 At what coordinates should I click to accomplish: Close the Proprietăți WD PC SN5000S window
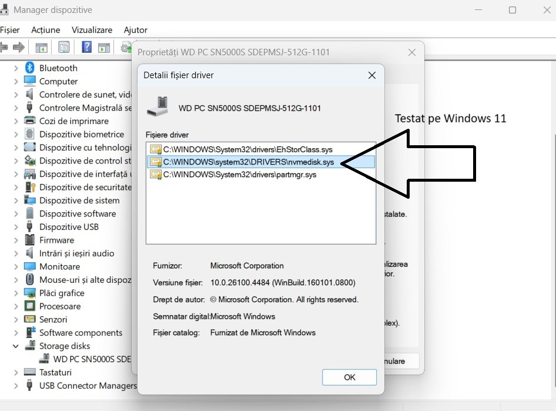coord(411,52)
